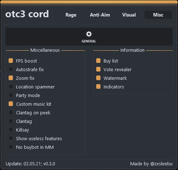Open the Anti-Aim tab
The height and width of the screenshot is (170, 178).
(x=100, y=15)
